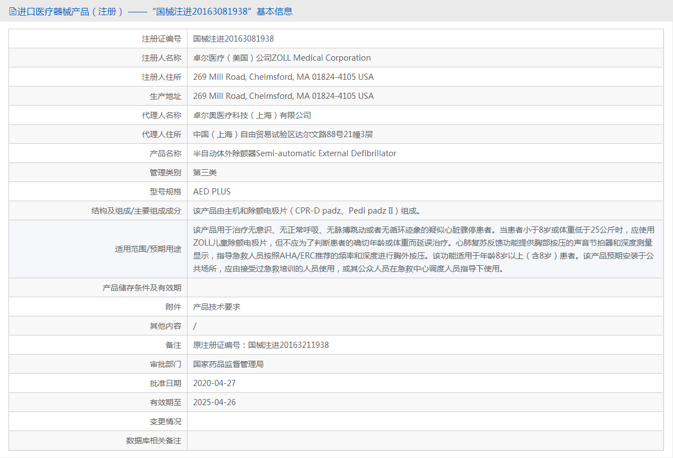The height and width of the screenshot is (458, 673).
Task: Click the document icon in the page header
Action: click(13, 12)
